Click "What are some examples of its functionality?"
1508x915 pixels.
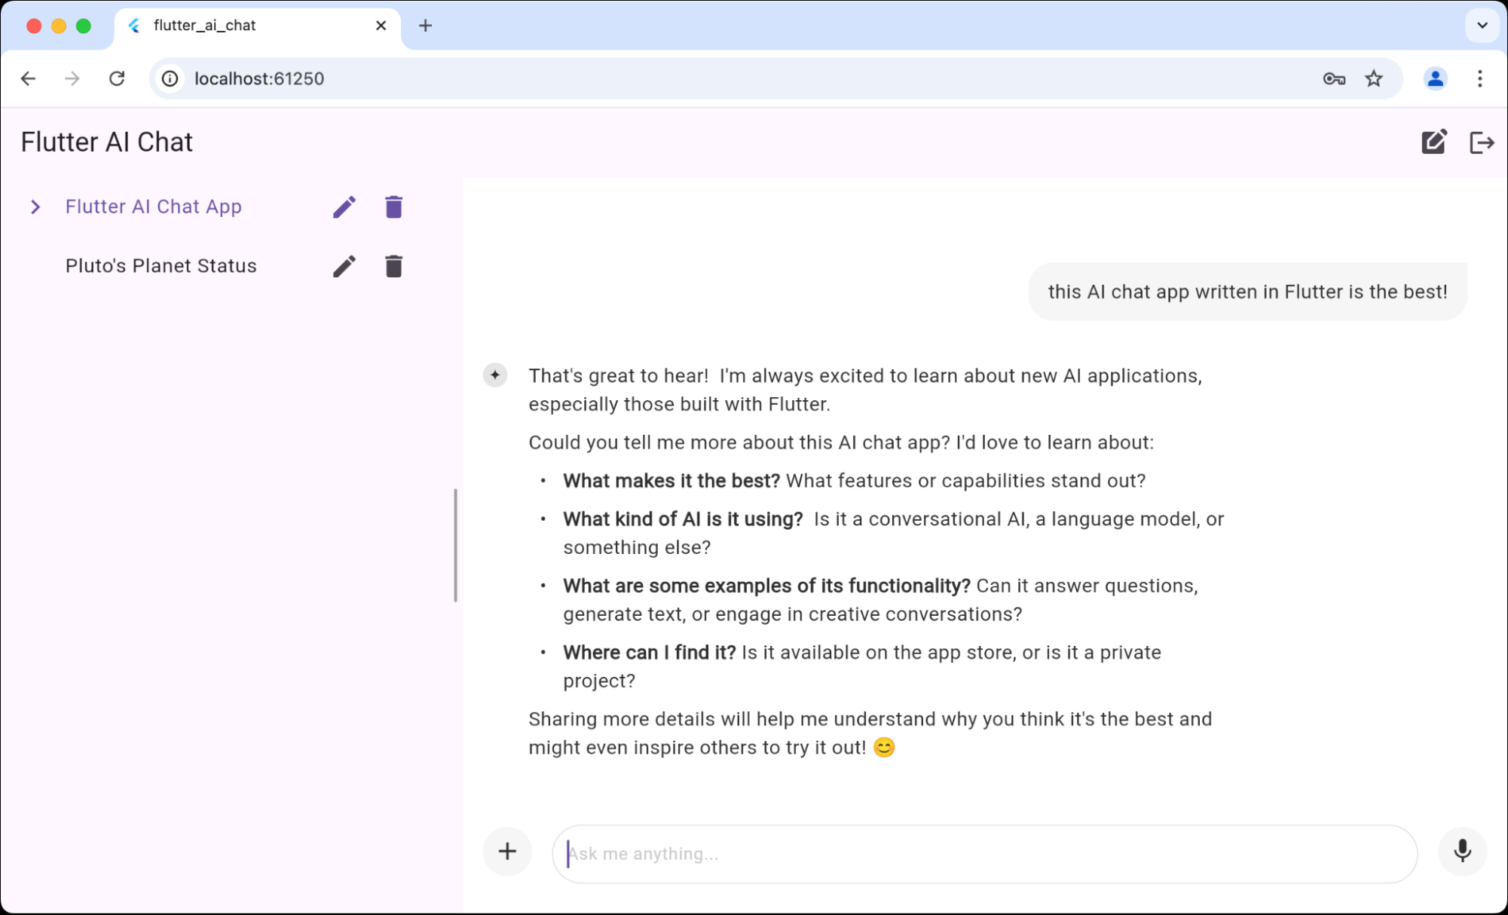766,586
